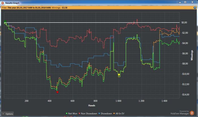Expand the Options panel

(8, 114)
